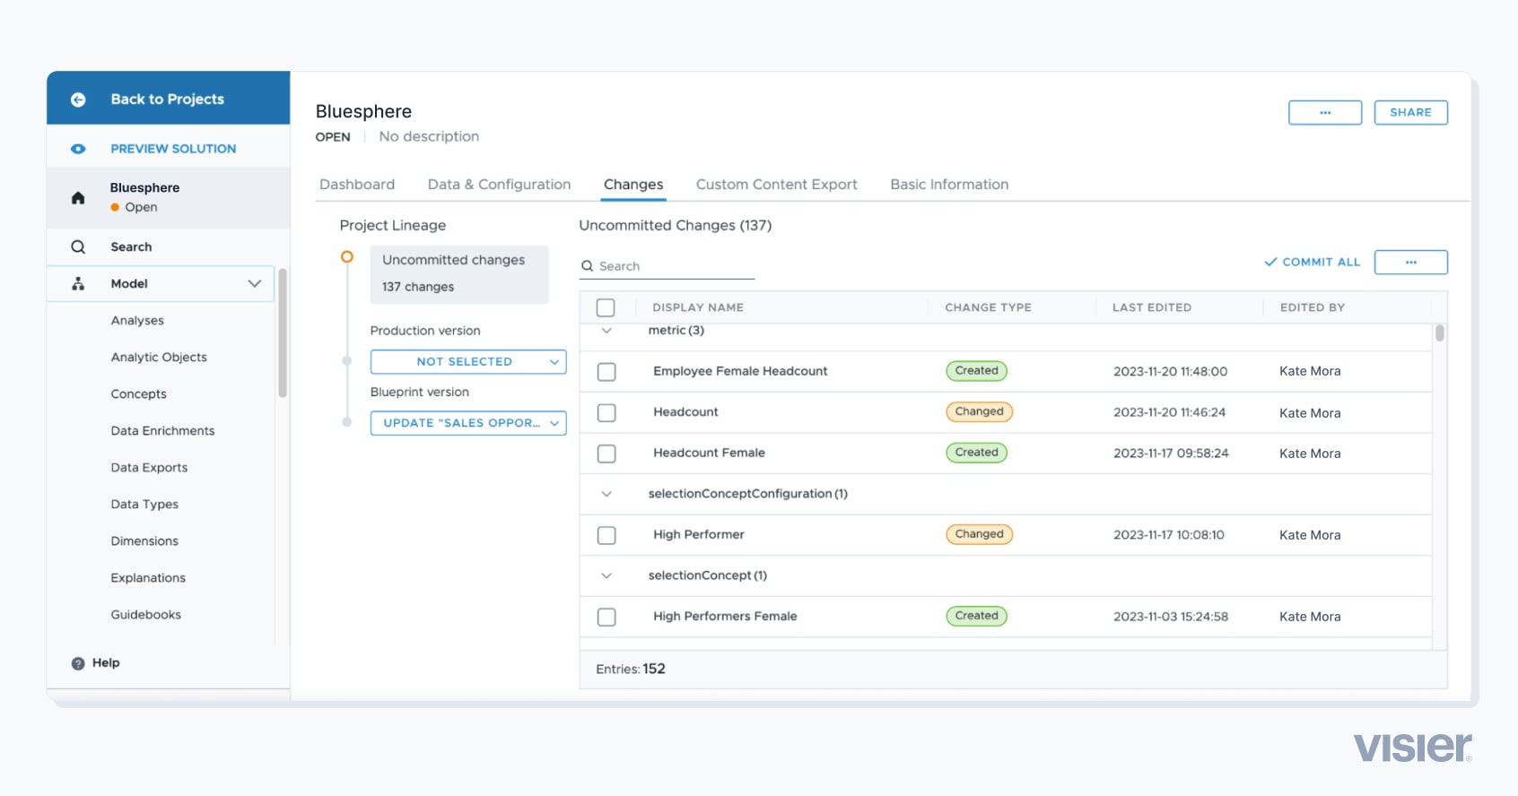Click the magnifier icon next to Search in sidebar
Screen dimensions: 1518x796
tap(78, 247)
